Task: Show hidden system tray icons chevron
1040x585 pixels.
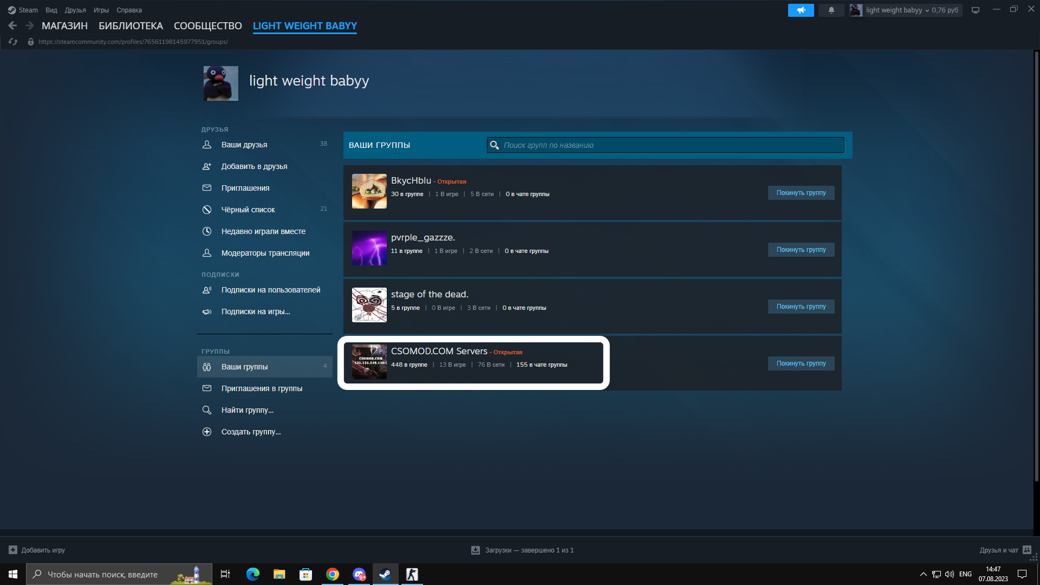Action: [x=923, y=574]
